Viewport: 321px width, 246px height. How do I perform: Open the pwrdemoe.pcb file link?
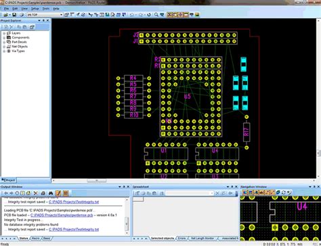click(x=62, y=215)
